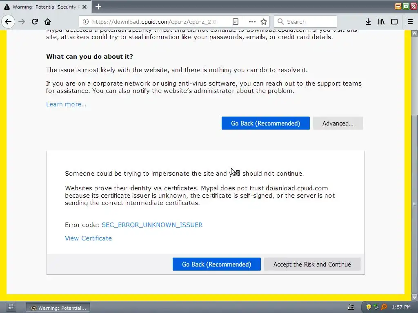Click the vertical scrollbar thumb
The image size is (418, 313).
point(414,204)
